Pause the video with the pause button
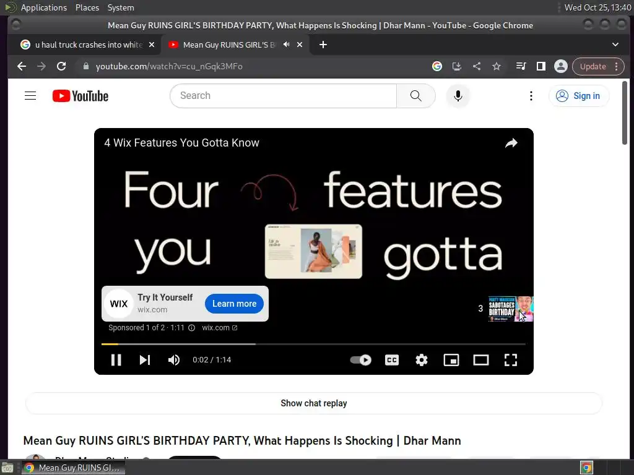634x475 pixels. 116,360
